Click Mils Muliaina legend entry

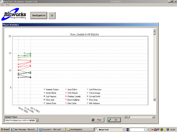(93, 103)
